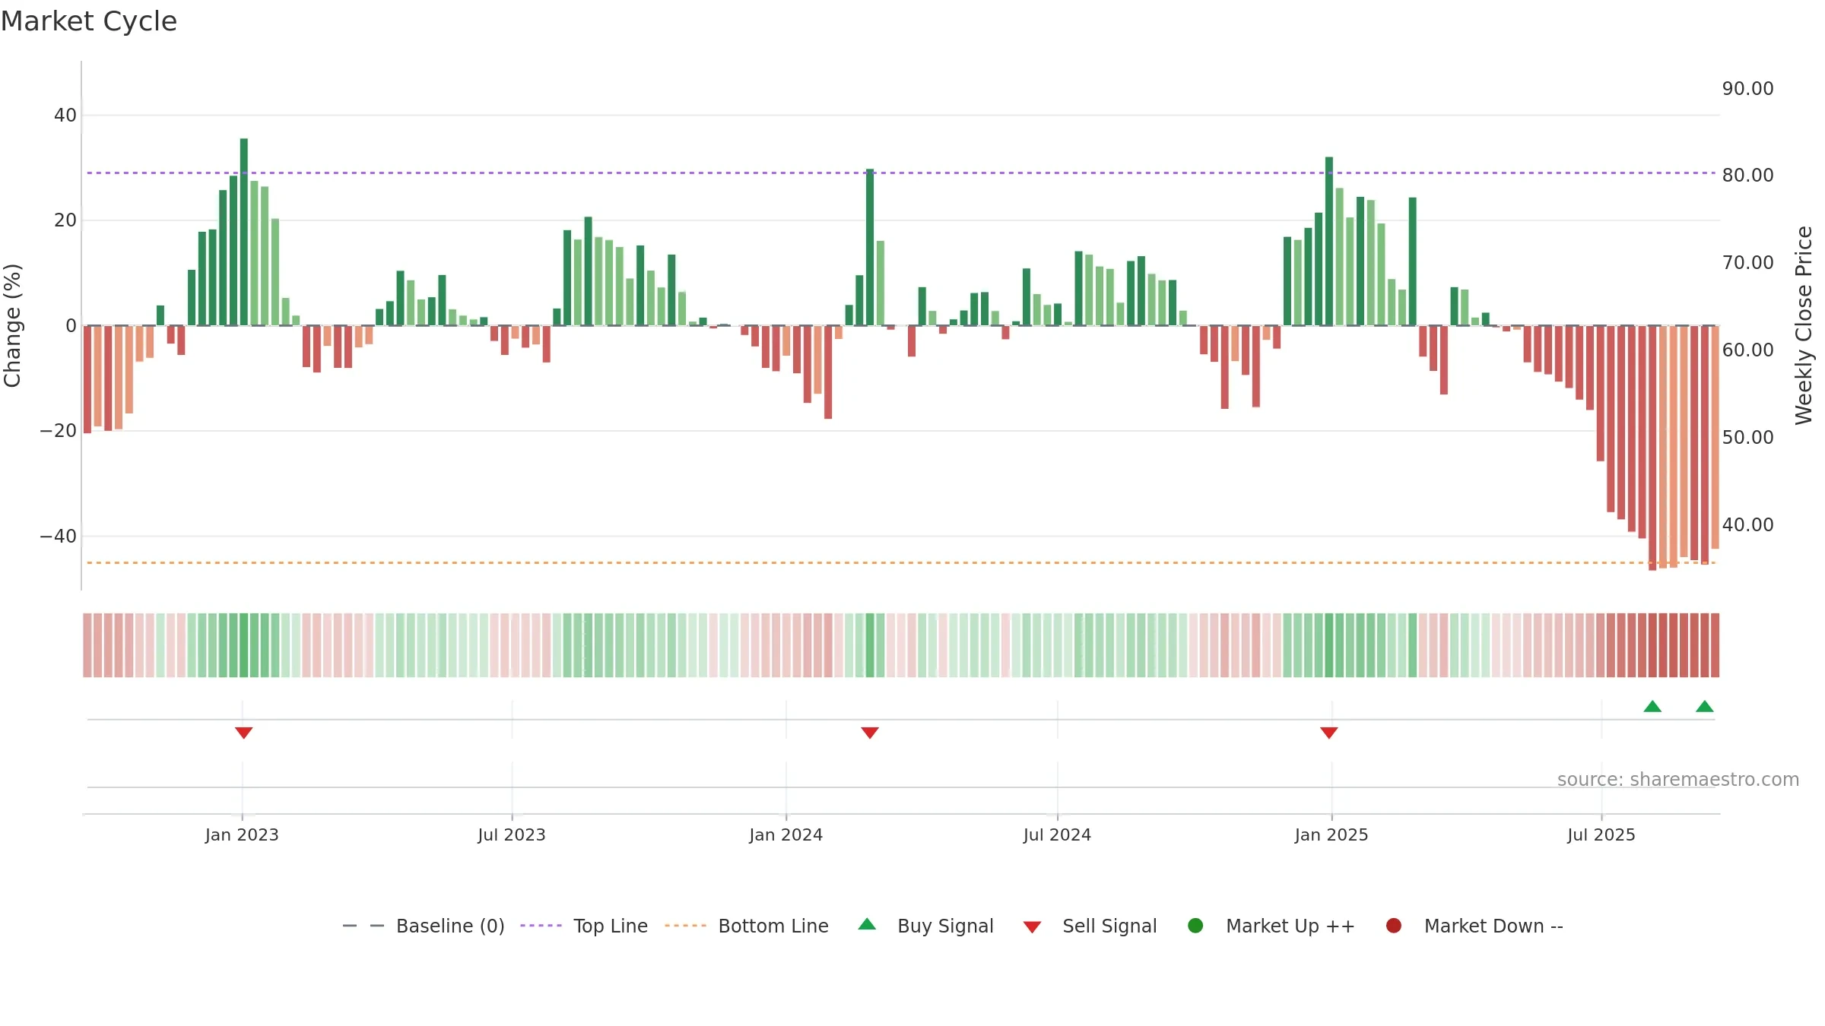Click the red Sell Signal triangle in legend
The image size is (1825, 1026).
(1032, 927)
